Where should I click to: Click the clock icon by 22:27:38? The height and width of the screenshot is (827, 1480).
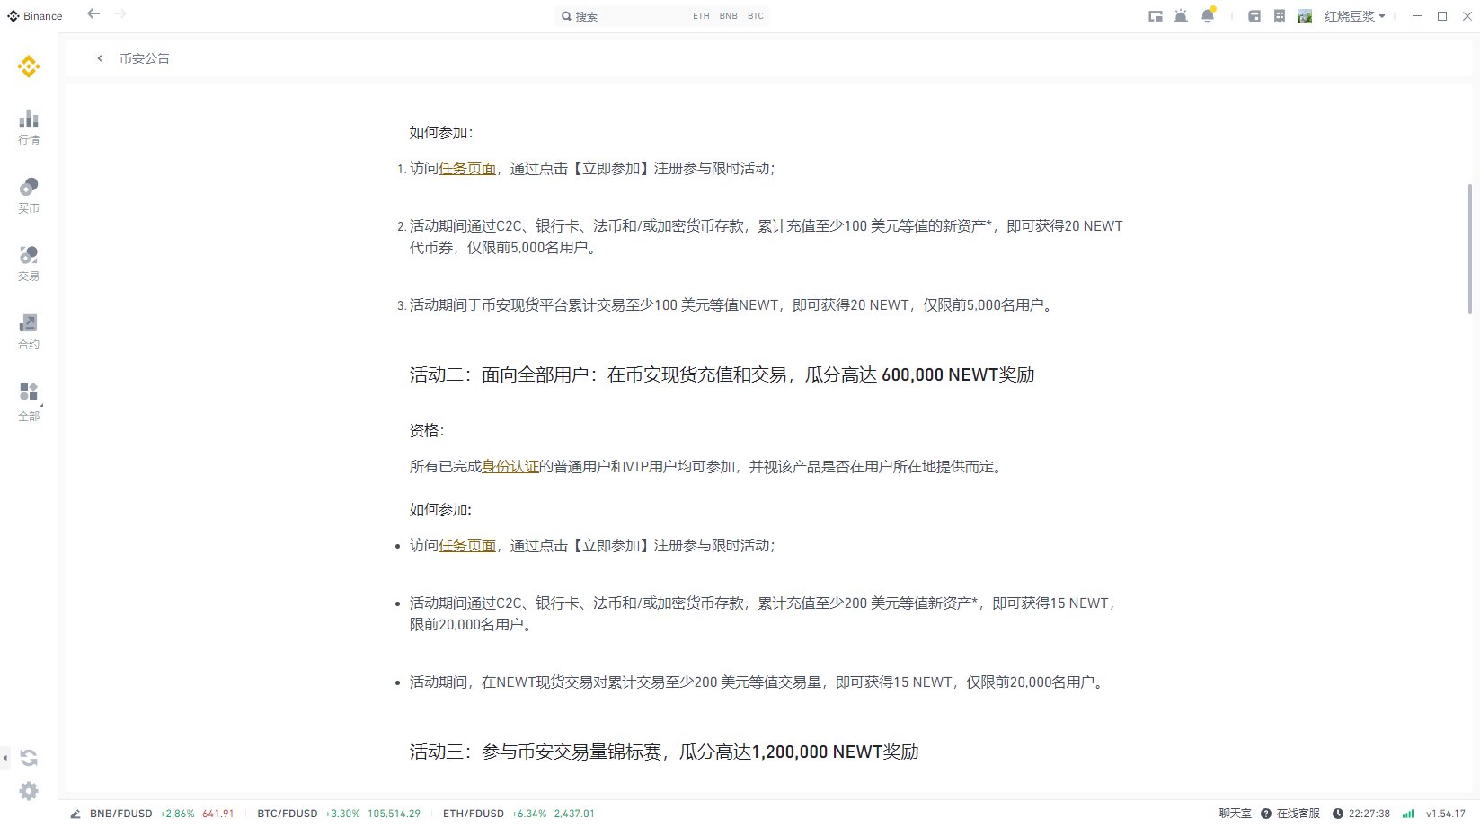point(1338,814)
